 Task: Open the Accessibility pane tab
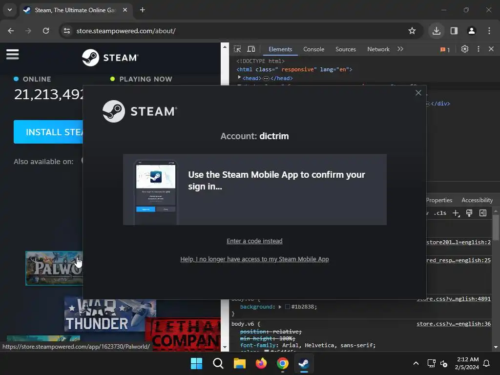(477, 200)
